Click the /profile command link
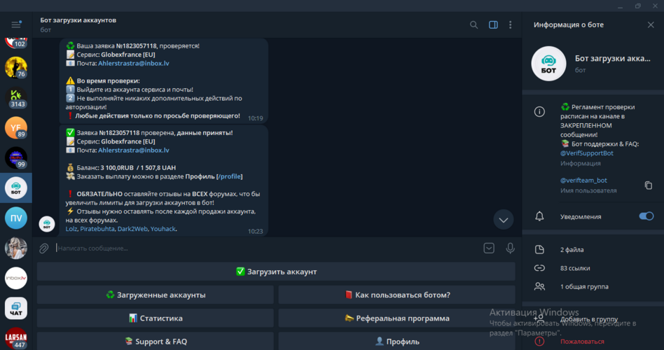The image size is (664, 350). click(x=229, y=176)
